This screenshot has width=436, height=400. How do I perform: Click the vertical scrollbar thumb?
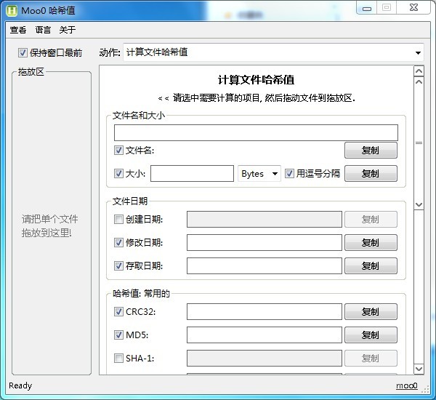pos(419,143)
